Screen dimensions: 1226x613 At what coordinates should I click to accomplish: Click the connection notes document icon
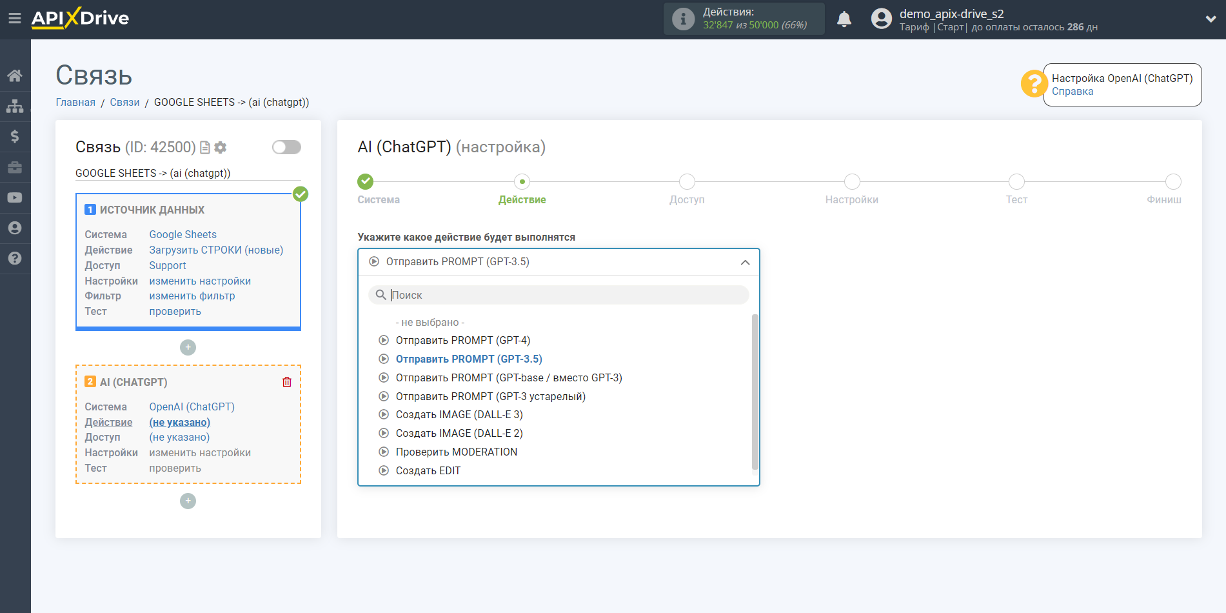pyautogui.click(x=205, y=148)
